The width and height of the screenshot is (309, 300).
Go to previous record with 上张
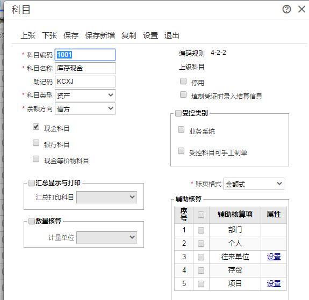point(28,35)
